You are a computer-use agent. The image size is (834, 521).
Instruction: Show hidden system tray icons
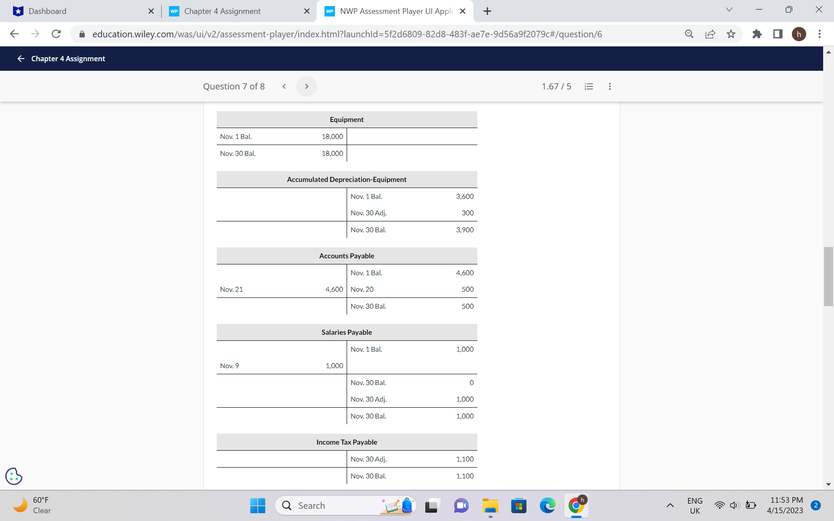pos(670,505)
